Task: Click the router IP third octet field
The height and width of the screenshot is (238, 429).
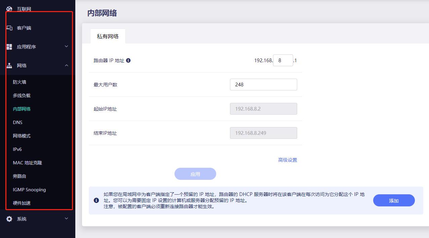Action: point(283,60)
